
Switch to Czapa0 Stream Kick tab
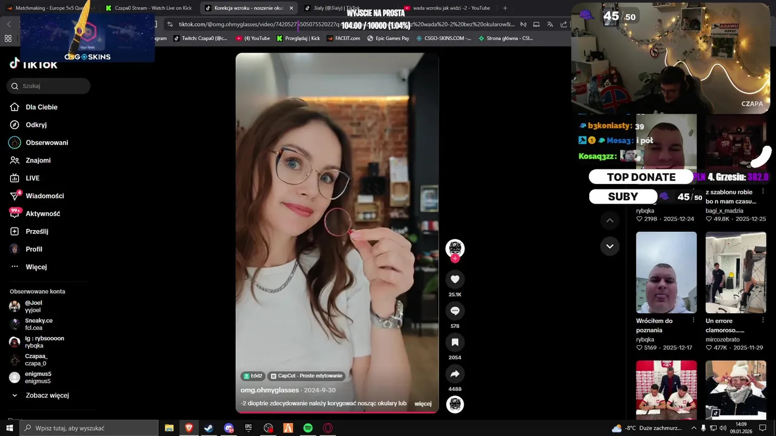(x=149, y=8)
